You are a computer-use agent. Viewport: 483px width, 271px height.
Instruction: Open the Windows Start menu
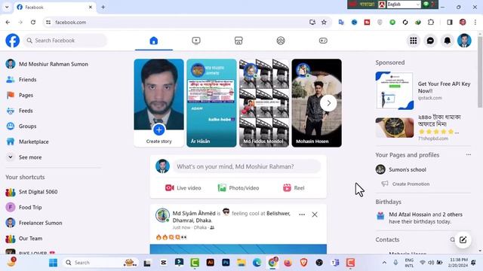point(53,263)
